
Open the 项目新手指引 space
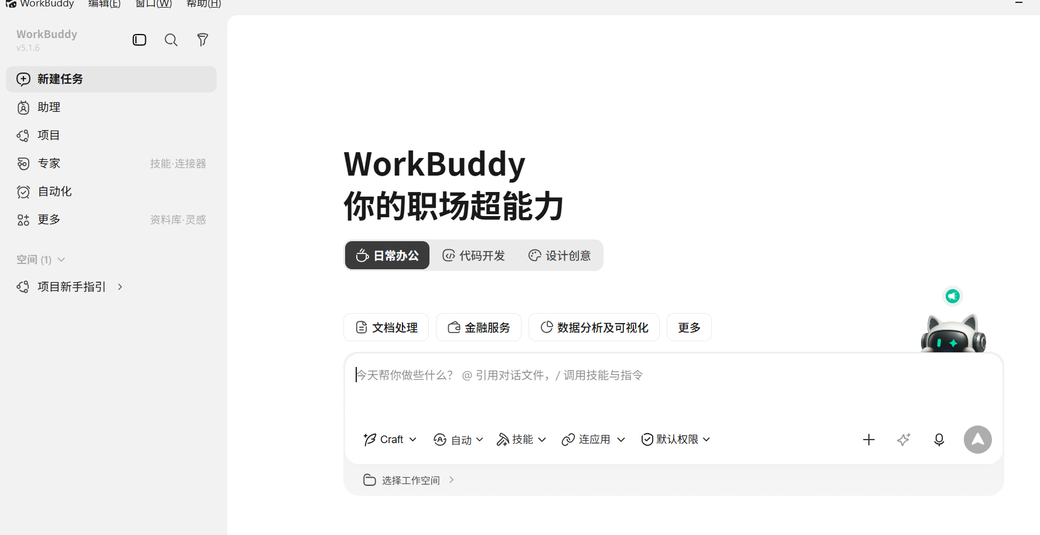tap(71, 287)
